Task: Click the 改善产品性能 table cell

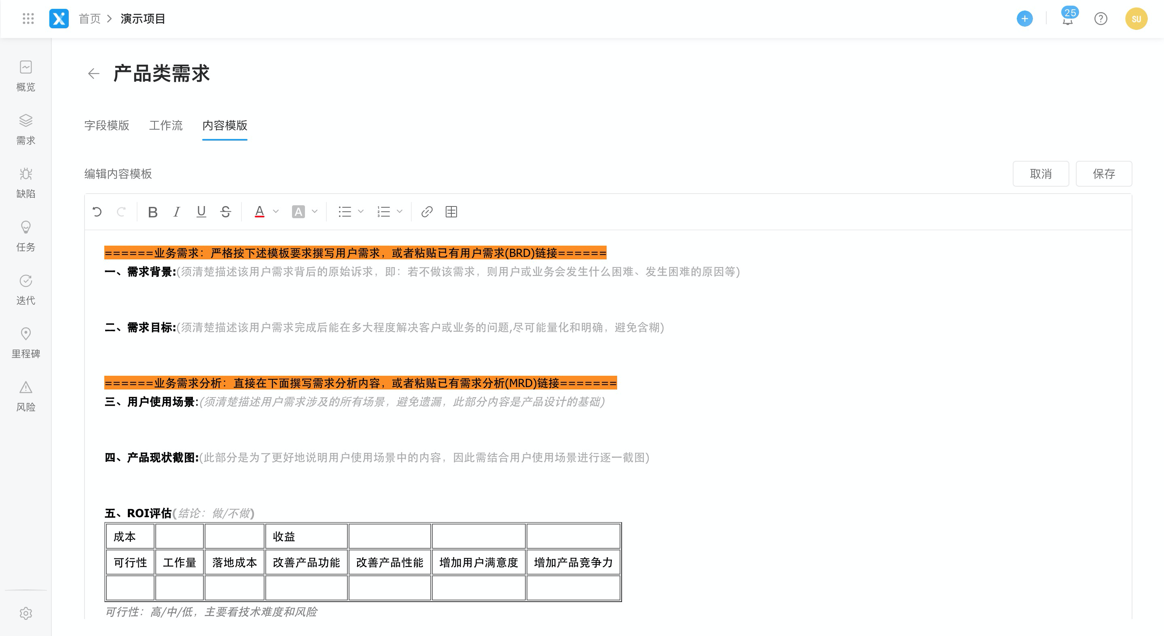Action: pos(389,562)
